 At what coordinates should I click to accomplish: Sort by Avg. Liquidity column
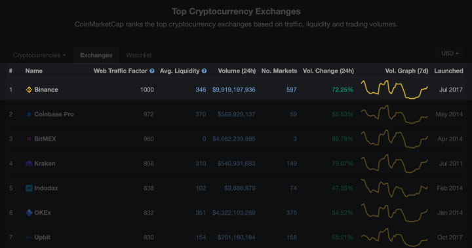(x=180, y=71)
